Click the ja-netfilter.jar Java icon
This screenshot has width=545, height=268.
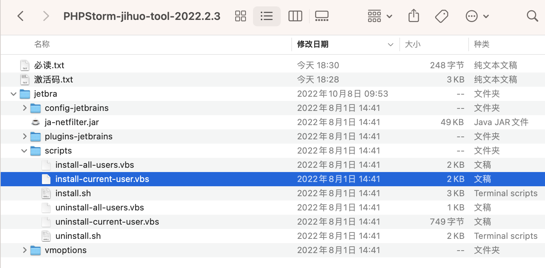click(x=36, y=122)
